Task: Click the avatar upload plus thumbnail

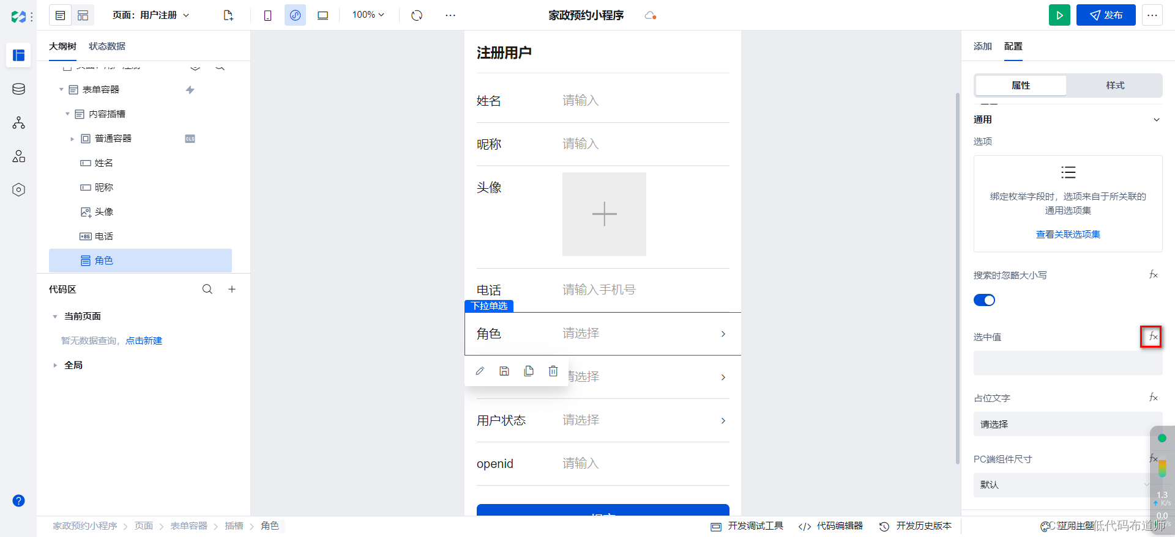Action: coord(604,214)
